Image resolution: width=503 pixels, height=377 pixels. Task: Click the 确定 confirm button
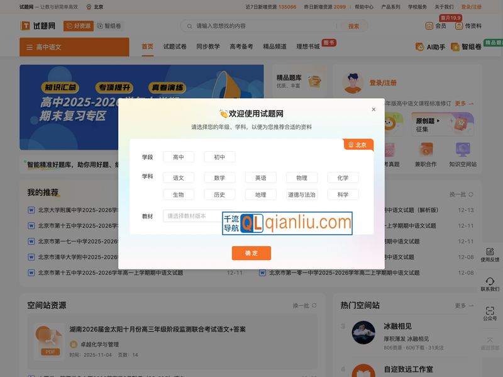pos(251,253)
